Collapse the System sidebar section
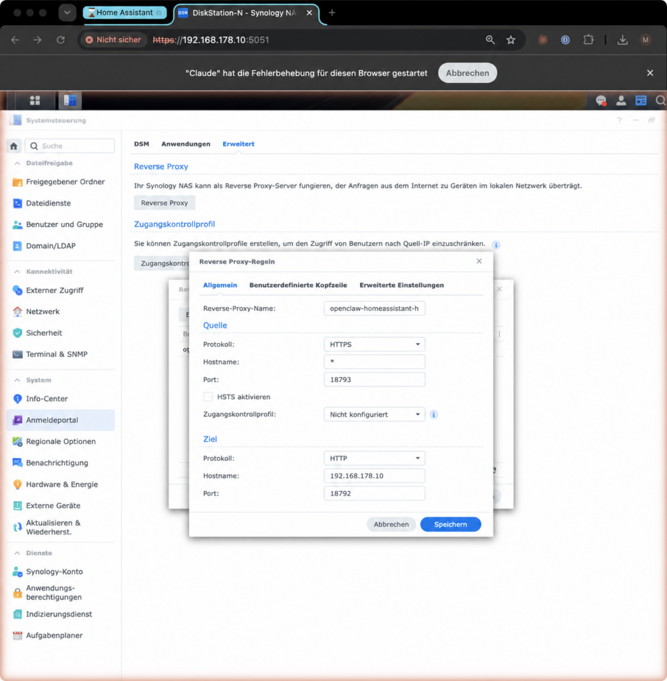 (x=17, y=380)
